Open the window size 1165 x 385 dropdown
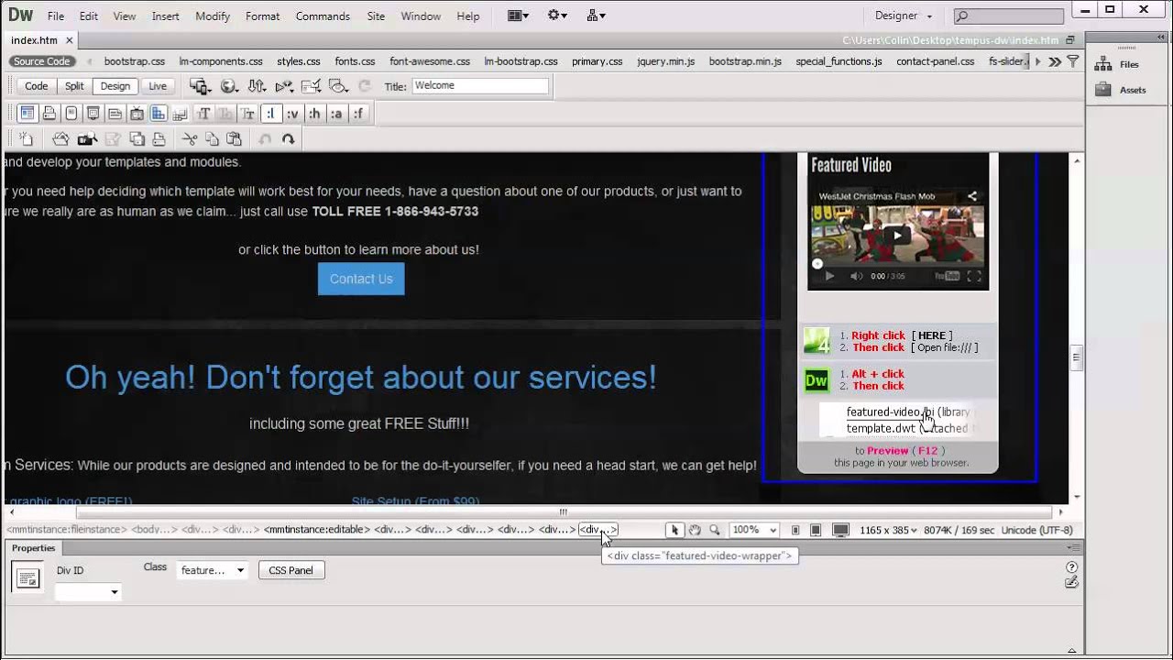Screen dimensions: 1173x660 [888, 530]
